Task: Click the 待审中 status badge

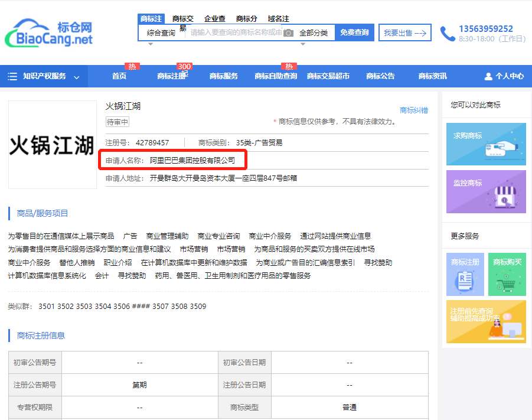Action: point(118,122)
